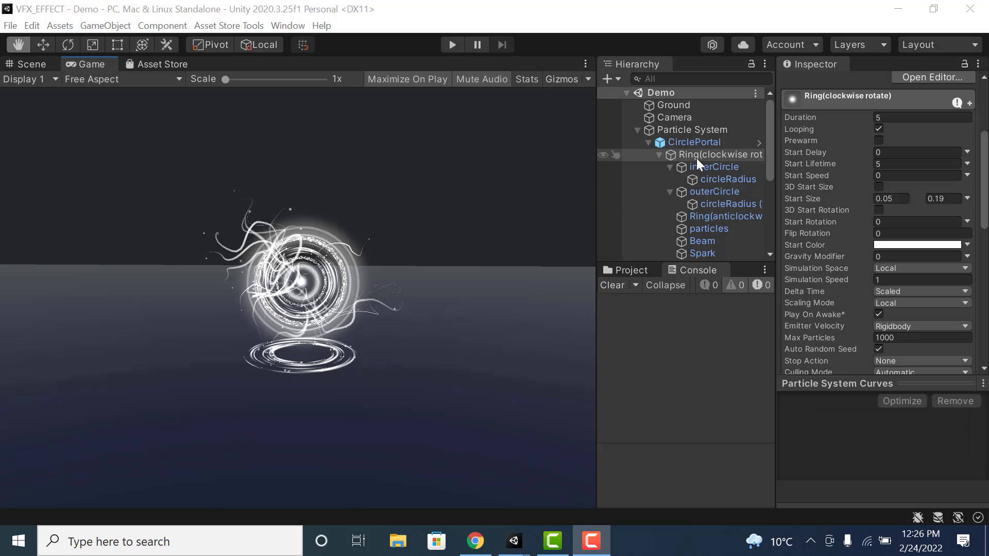This screenshot has height=556, width=989.
Task: Step one frame forward
Action: pyautogui.click(x=502, y=45)
